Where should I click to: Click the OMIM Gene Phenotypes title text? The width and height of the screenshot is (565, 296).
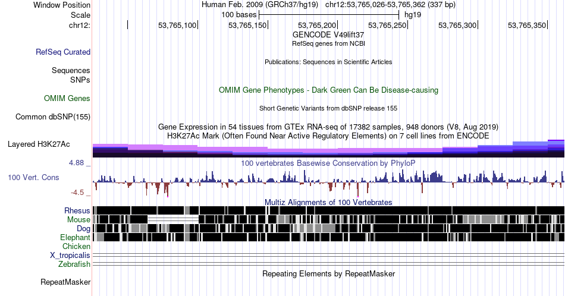pyautogui.click(x=328, y=90)
